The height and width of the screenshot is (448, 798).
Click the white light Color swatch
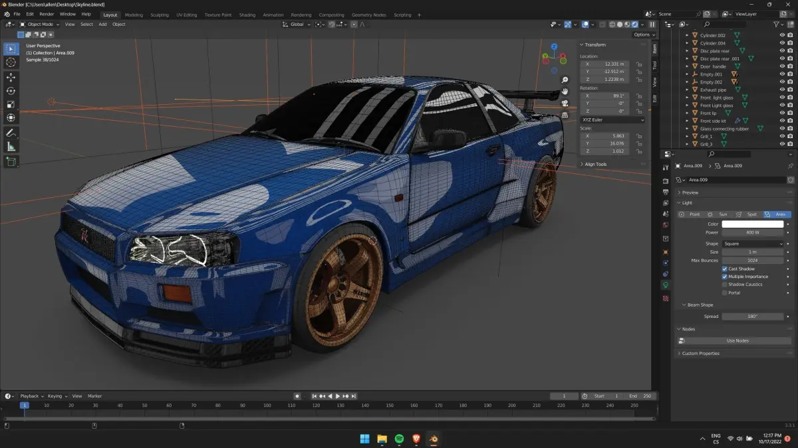753,224
